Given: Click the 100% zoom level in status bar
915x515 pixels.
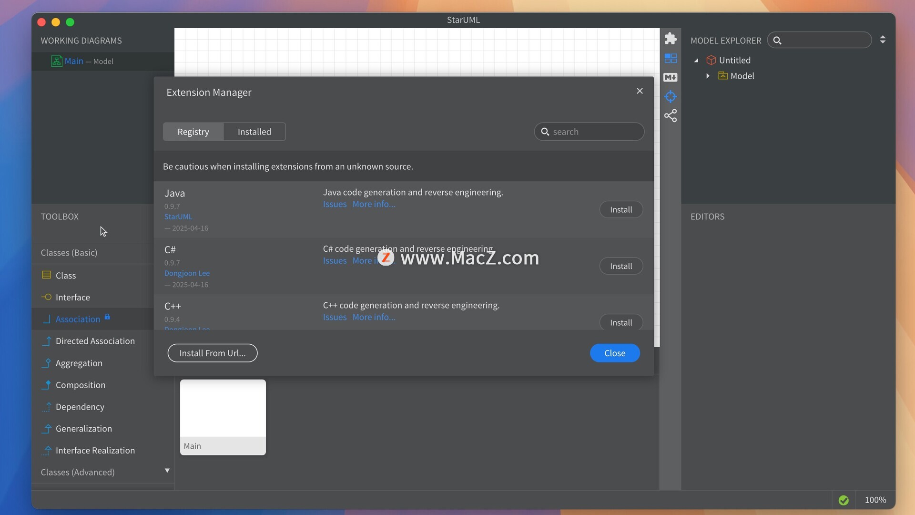Looking at the screenshot, I should point(875,500).
